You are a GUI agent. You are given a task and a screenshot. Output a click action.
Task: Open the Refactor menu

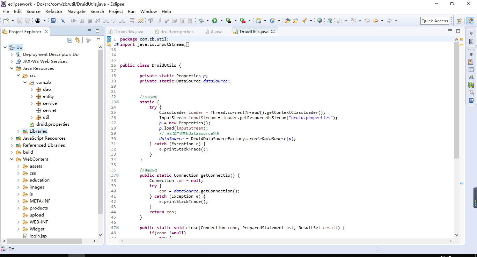54,11
